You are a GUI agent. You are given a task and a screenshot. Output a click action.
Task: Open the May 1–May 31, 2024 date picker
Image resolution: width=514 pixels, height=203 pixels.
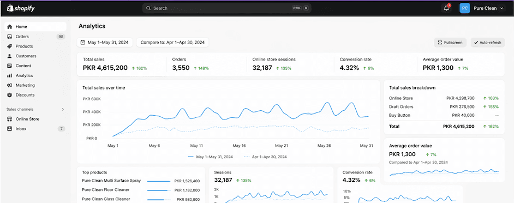tap(105, 43)
